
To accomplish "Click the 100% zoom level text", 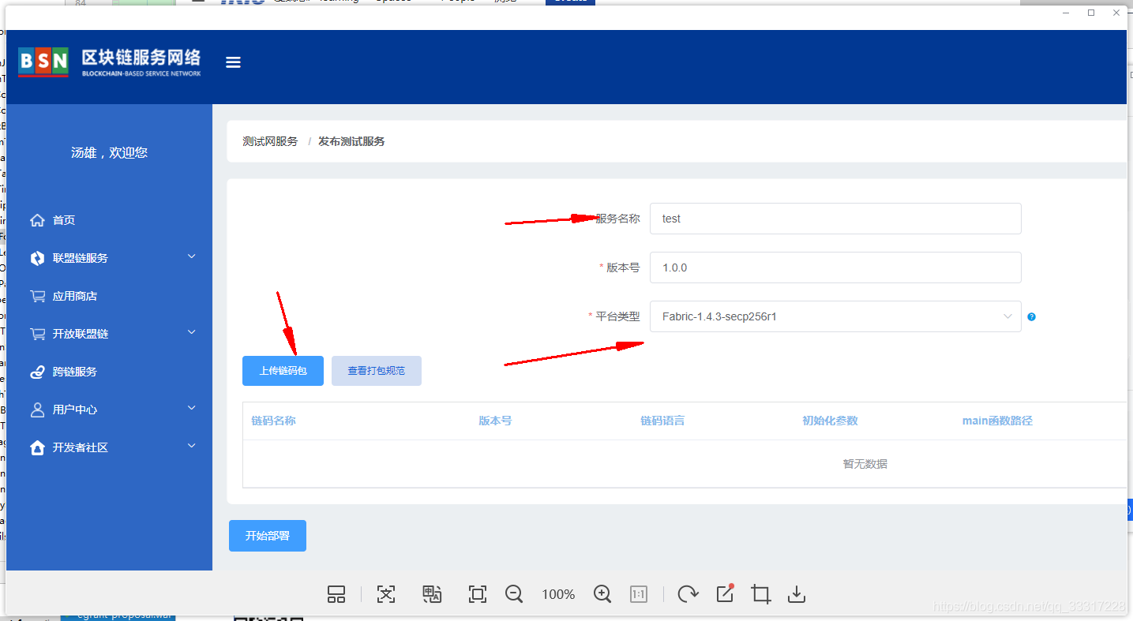I will (558, 594).
